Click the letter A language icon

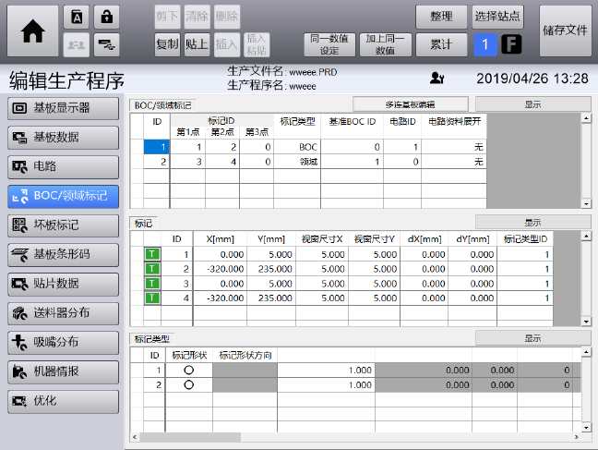(77, 17)
